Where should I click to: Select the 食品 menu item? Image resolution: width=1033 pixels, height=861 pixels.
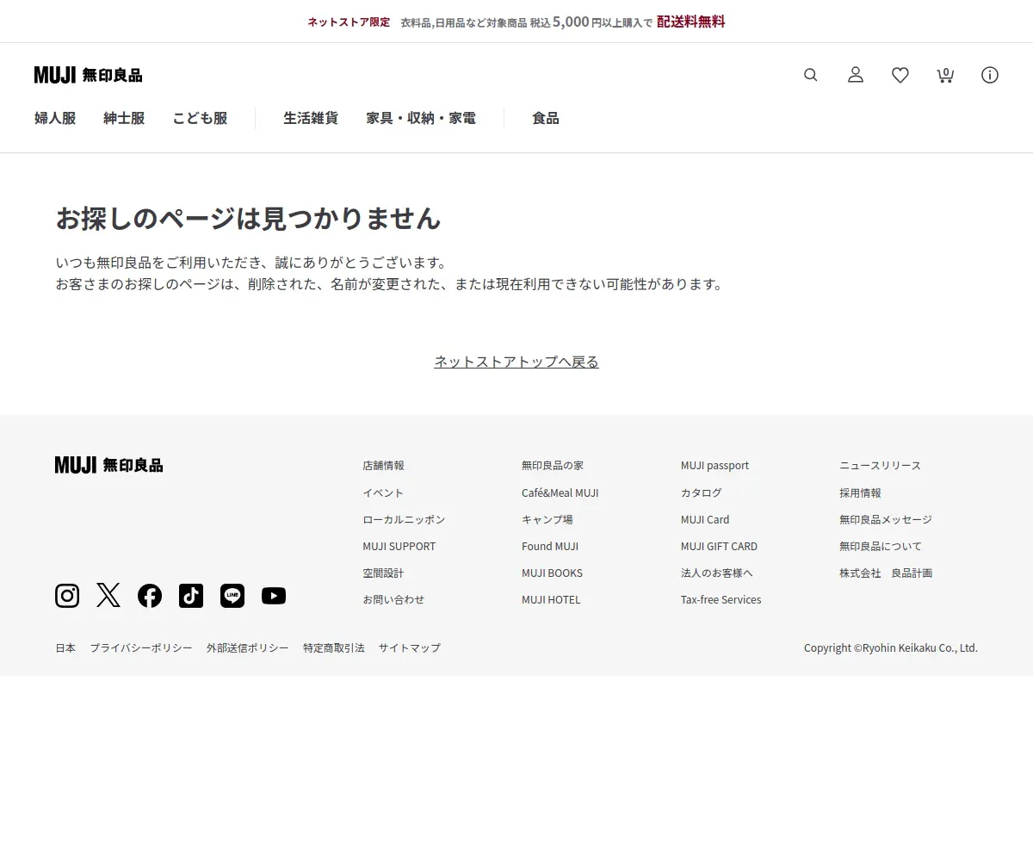coord(546,118)
